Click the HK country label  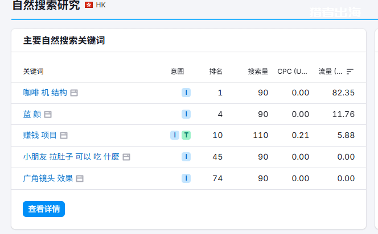point(101,5)
